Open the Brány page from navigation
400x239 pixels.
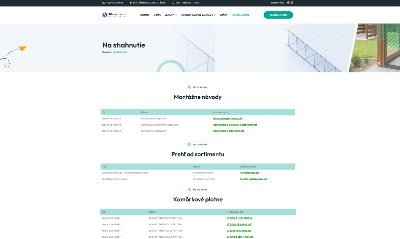223,15
